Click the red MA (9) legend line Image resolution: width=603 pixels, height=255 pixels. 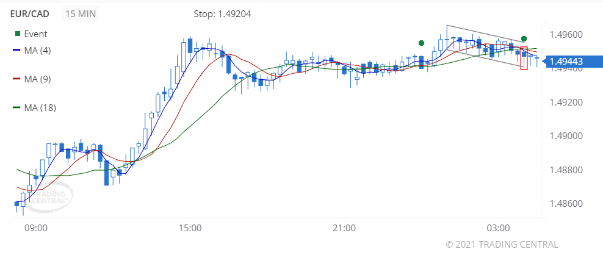tap(16, 79)
